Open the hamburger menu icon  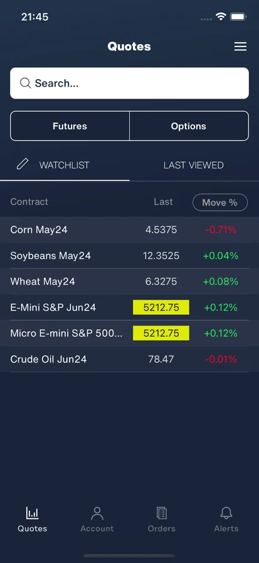click(240, 46)
